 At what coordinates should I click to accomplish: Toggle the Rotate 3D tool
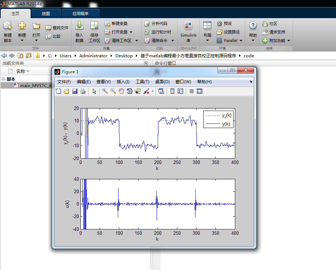[x=130, y=91]
